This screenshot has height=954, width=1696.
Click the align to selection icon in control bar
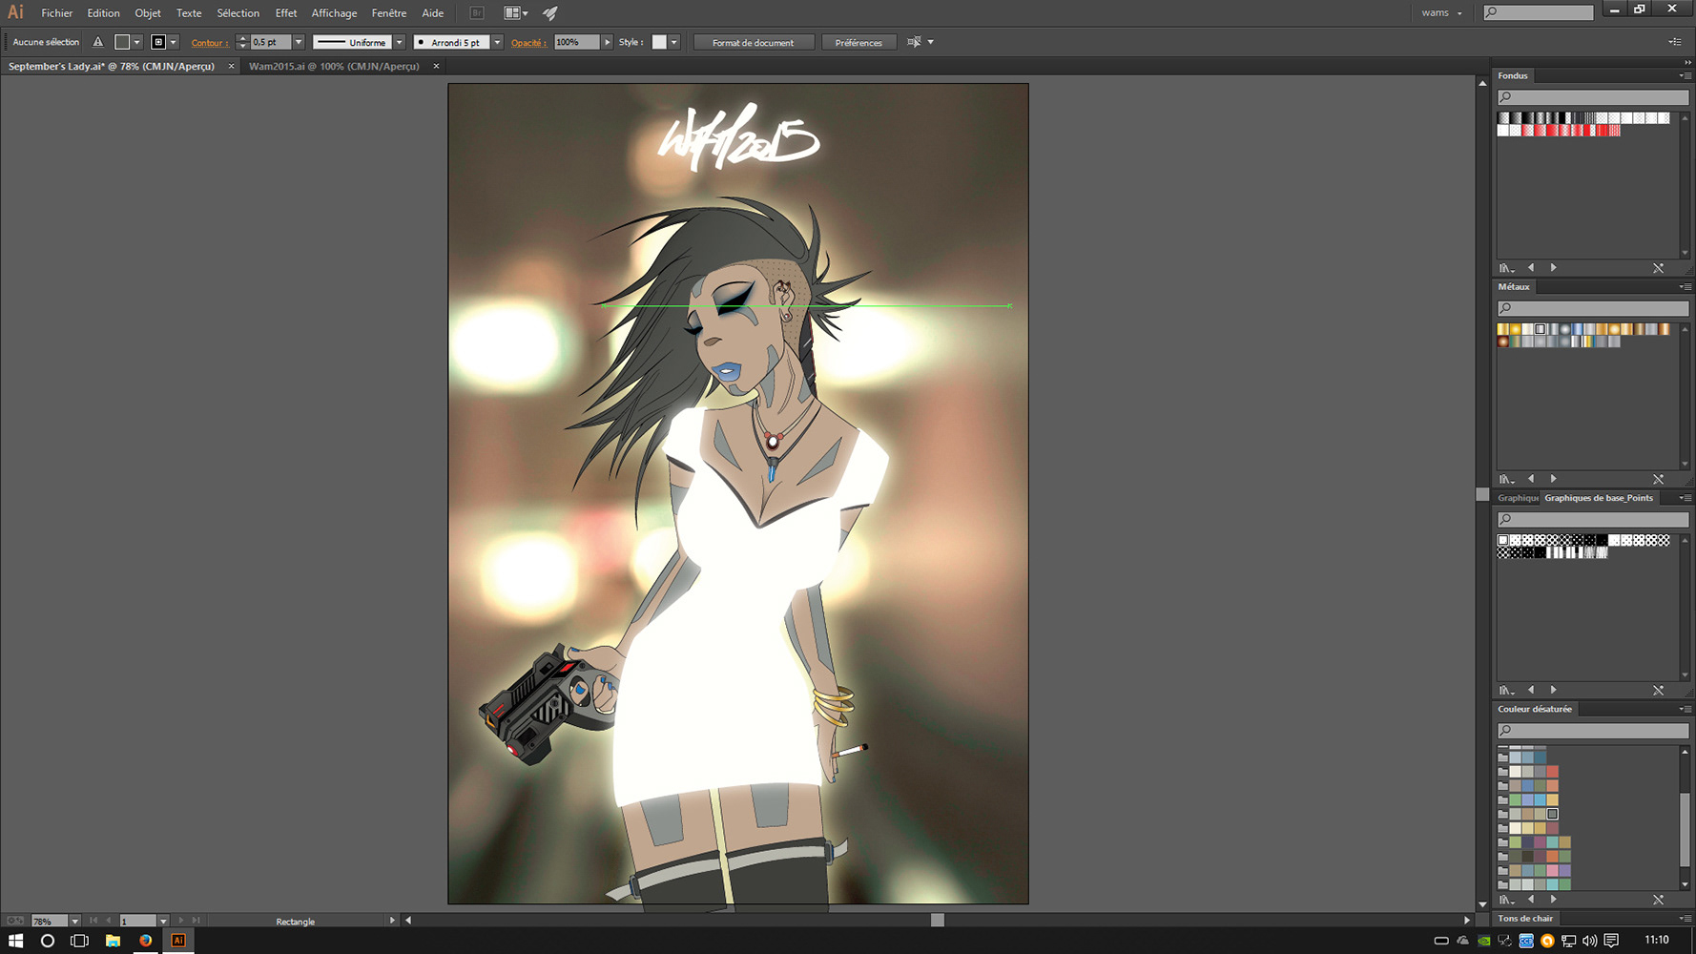(x=914, y=42)
